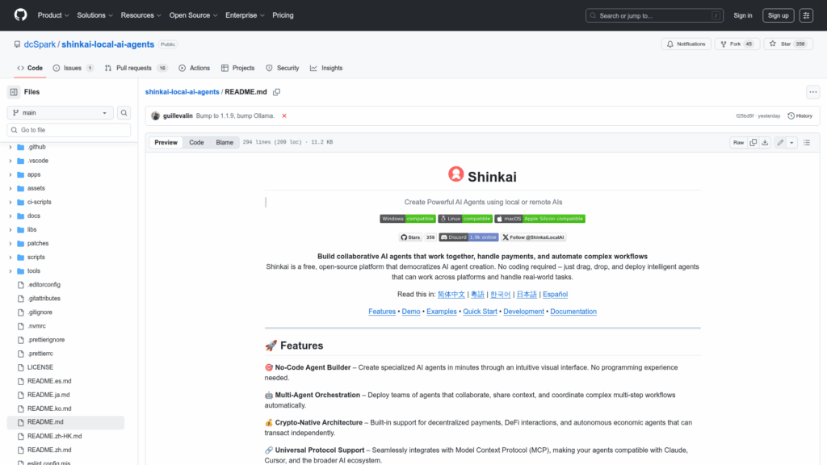Click the failed commit status X icon
827x465 pixels.
[284, 116]
